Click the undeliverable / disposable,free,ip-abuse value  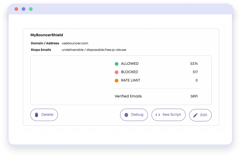point(94,50)
